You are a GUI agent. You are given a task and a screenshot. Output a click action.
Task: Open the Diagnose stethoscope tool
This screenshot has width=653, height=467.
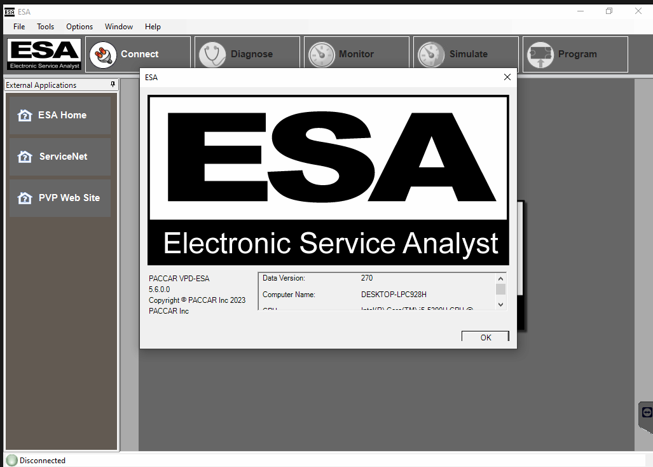(212, 55)
